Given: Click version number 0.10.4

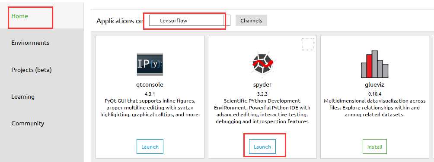Looking at the screenshot, I should click(x=374, y=94).
